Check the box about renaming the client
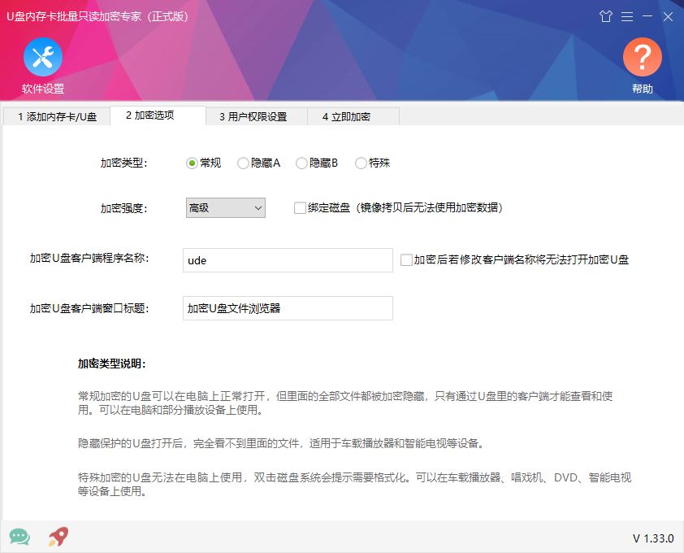 coord(405,259)
